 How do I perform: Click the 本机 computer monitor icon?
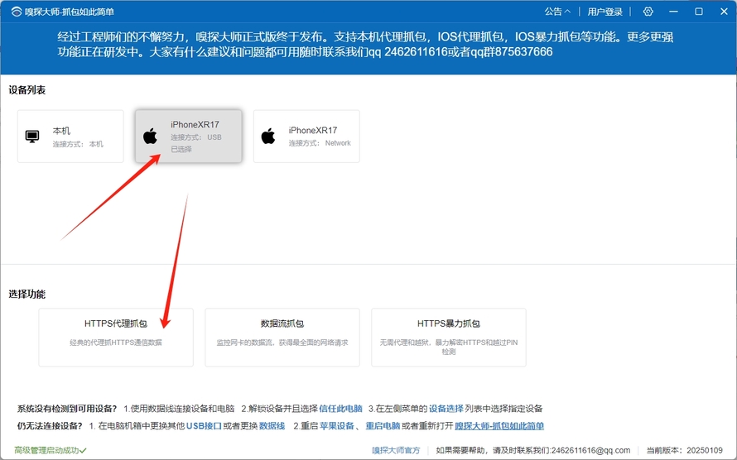[x=32, y=137]
